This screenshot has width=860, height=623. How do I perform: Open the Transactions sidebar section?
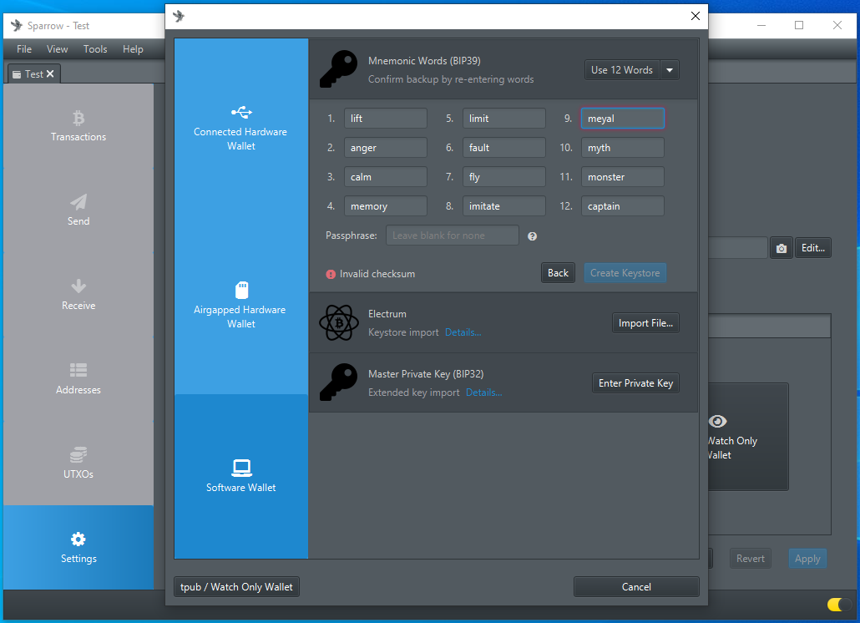78,126
